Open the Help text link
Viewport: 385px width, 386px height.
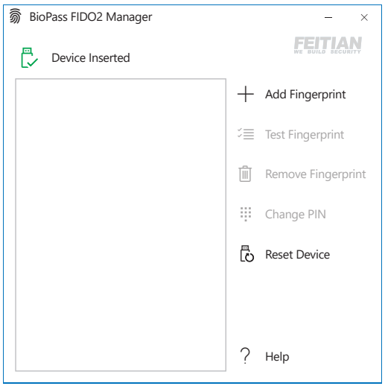[277, 357]
